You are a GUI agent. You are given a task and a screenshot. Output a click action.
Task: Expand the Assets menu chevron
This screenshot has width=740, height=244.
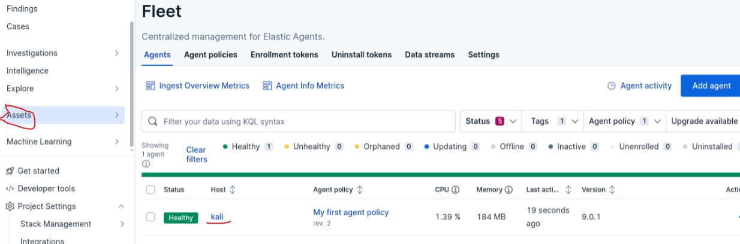tap(117, 115)
